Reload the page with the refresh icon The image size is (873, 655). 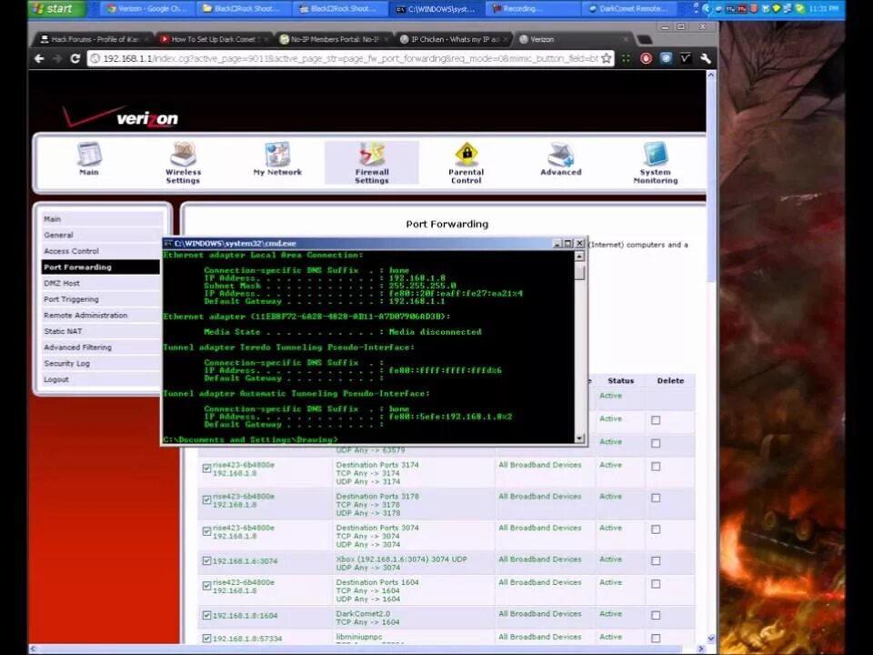75,58
